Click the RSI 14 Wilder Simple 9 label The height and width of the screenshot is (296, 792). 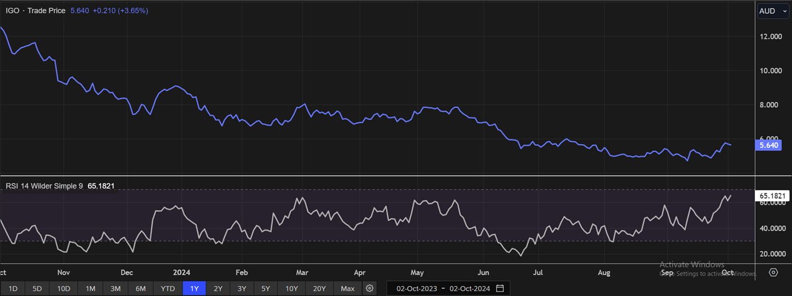tap(44, 186)
